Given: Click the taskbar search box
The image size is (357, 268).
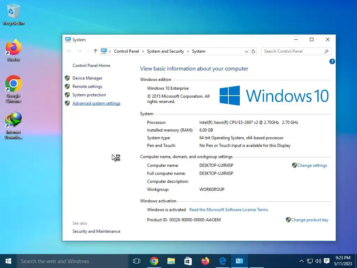Looking at the screenshot, I should point(73,261).
